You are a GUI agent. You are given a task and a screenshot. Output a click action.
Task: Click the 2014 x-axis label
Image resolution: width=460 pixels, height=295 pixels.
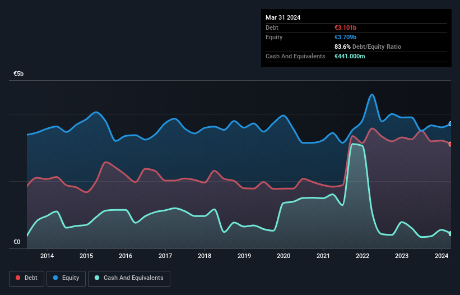[x=47, y=256]
